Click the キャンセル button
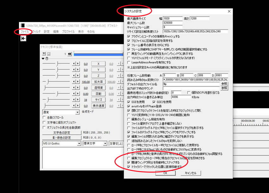The image size is (269, 193). click(191, 173)
